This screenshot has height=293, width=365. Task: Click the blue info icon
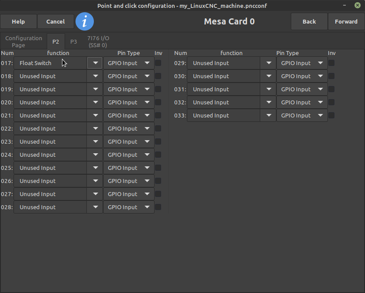click(85, 21)
